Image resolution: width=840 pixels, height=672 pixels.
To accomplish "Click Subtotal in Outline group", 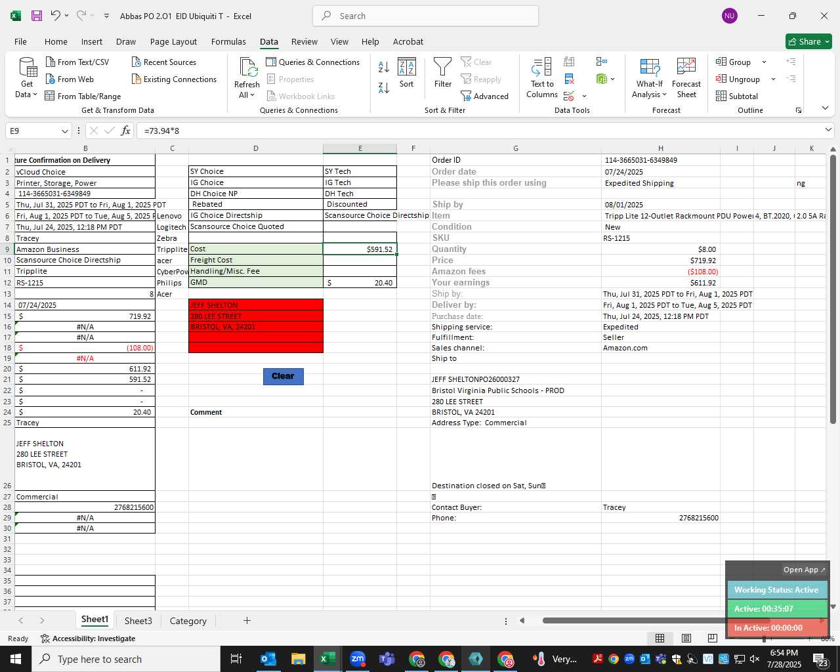I will pos(736,96).
